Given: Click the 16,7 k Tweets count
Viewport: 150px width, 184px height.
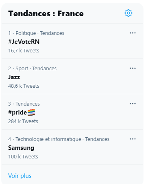Looking at the screenshot, I should [24, 51].
